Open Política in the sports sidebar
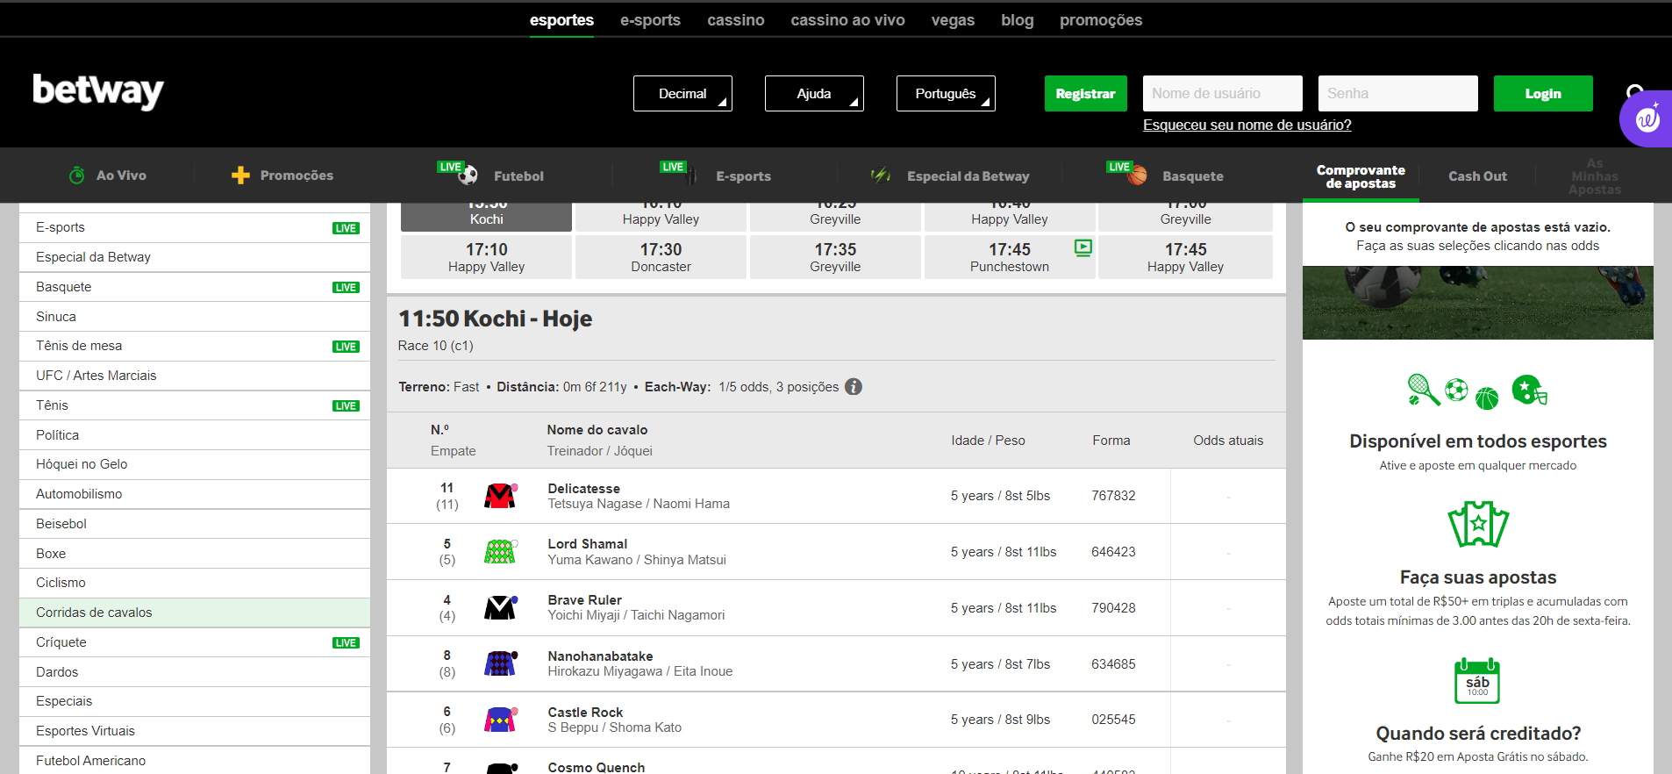 [195, 435]
